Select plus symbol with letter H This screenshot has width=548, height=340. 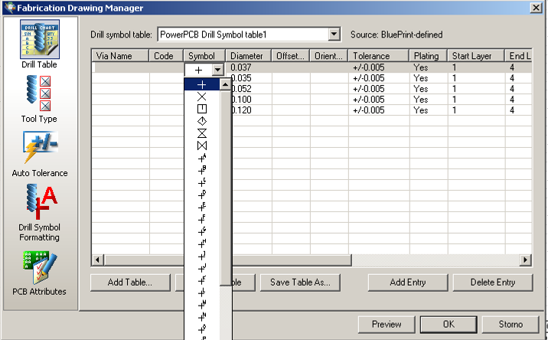point(202,244)
